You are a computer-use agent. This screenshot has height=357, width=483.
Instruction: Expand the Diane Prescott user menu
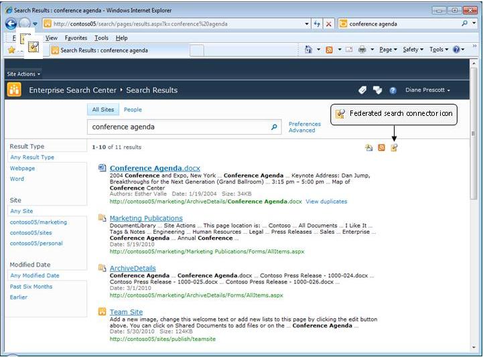pos(427,90)
